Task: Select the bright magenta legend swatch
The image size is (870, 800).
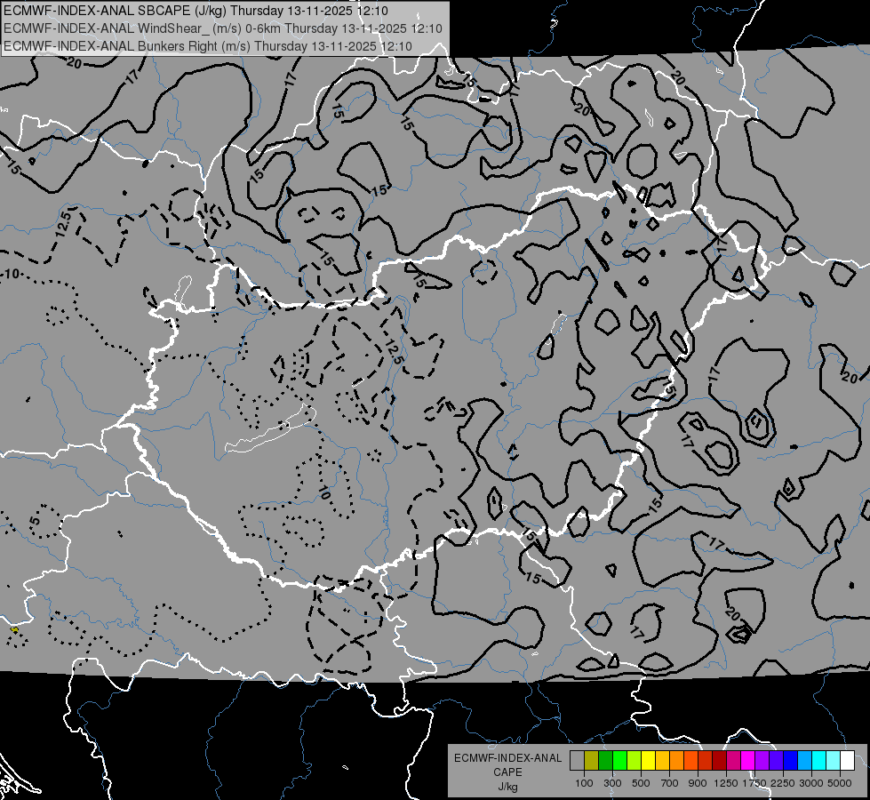Action: pos(748,760)
